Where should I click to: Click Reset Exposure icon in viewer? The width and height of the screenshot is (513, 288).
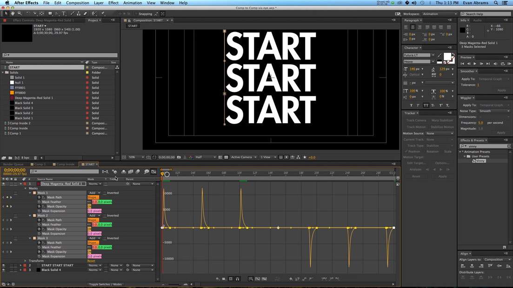(x=305, y=157)
